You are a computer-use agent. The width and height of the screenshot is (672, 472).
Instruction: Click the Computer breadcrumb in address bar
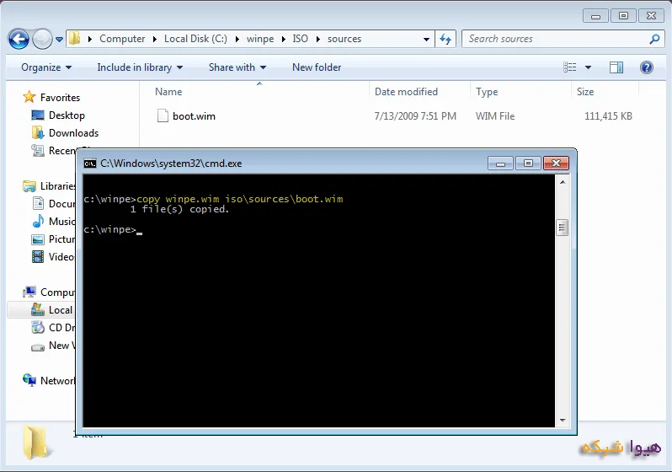tap(122, 39)
